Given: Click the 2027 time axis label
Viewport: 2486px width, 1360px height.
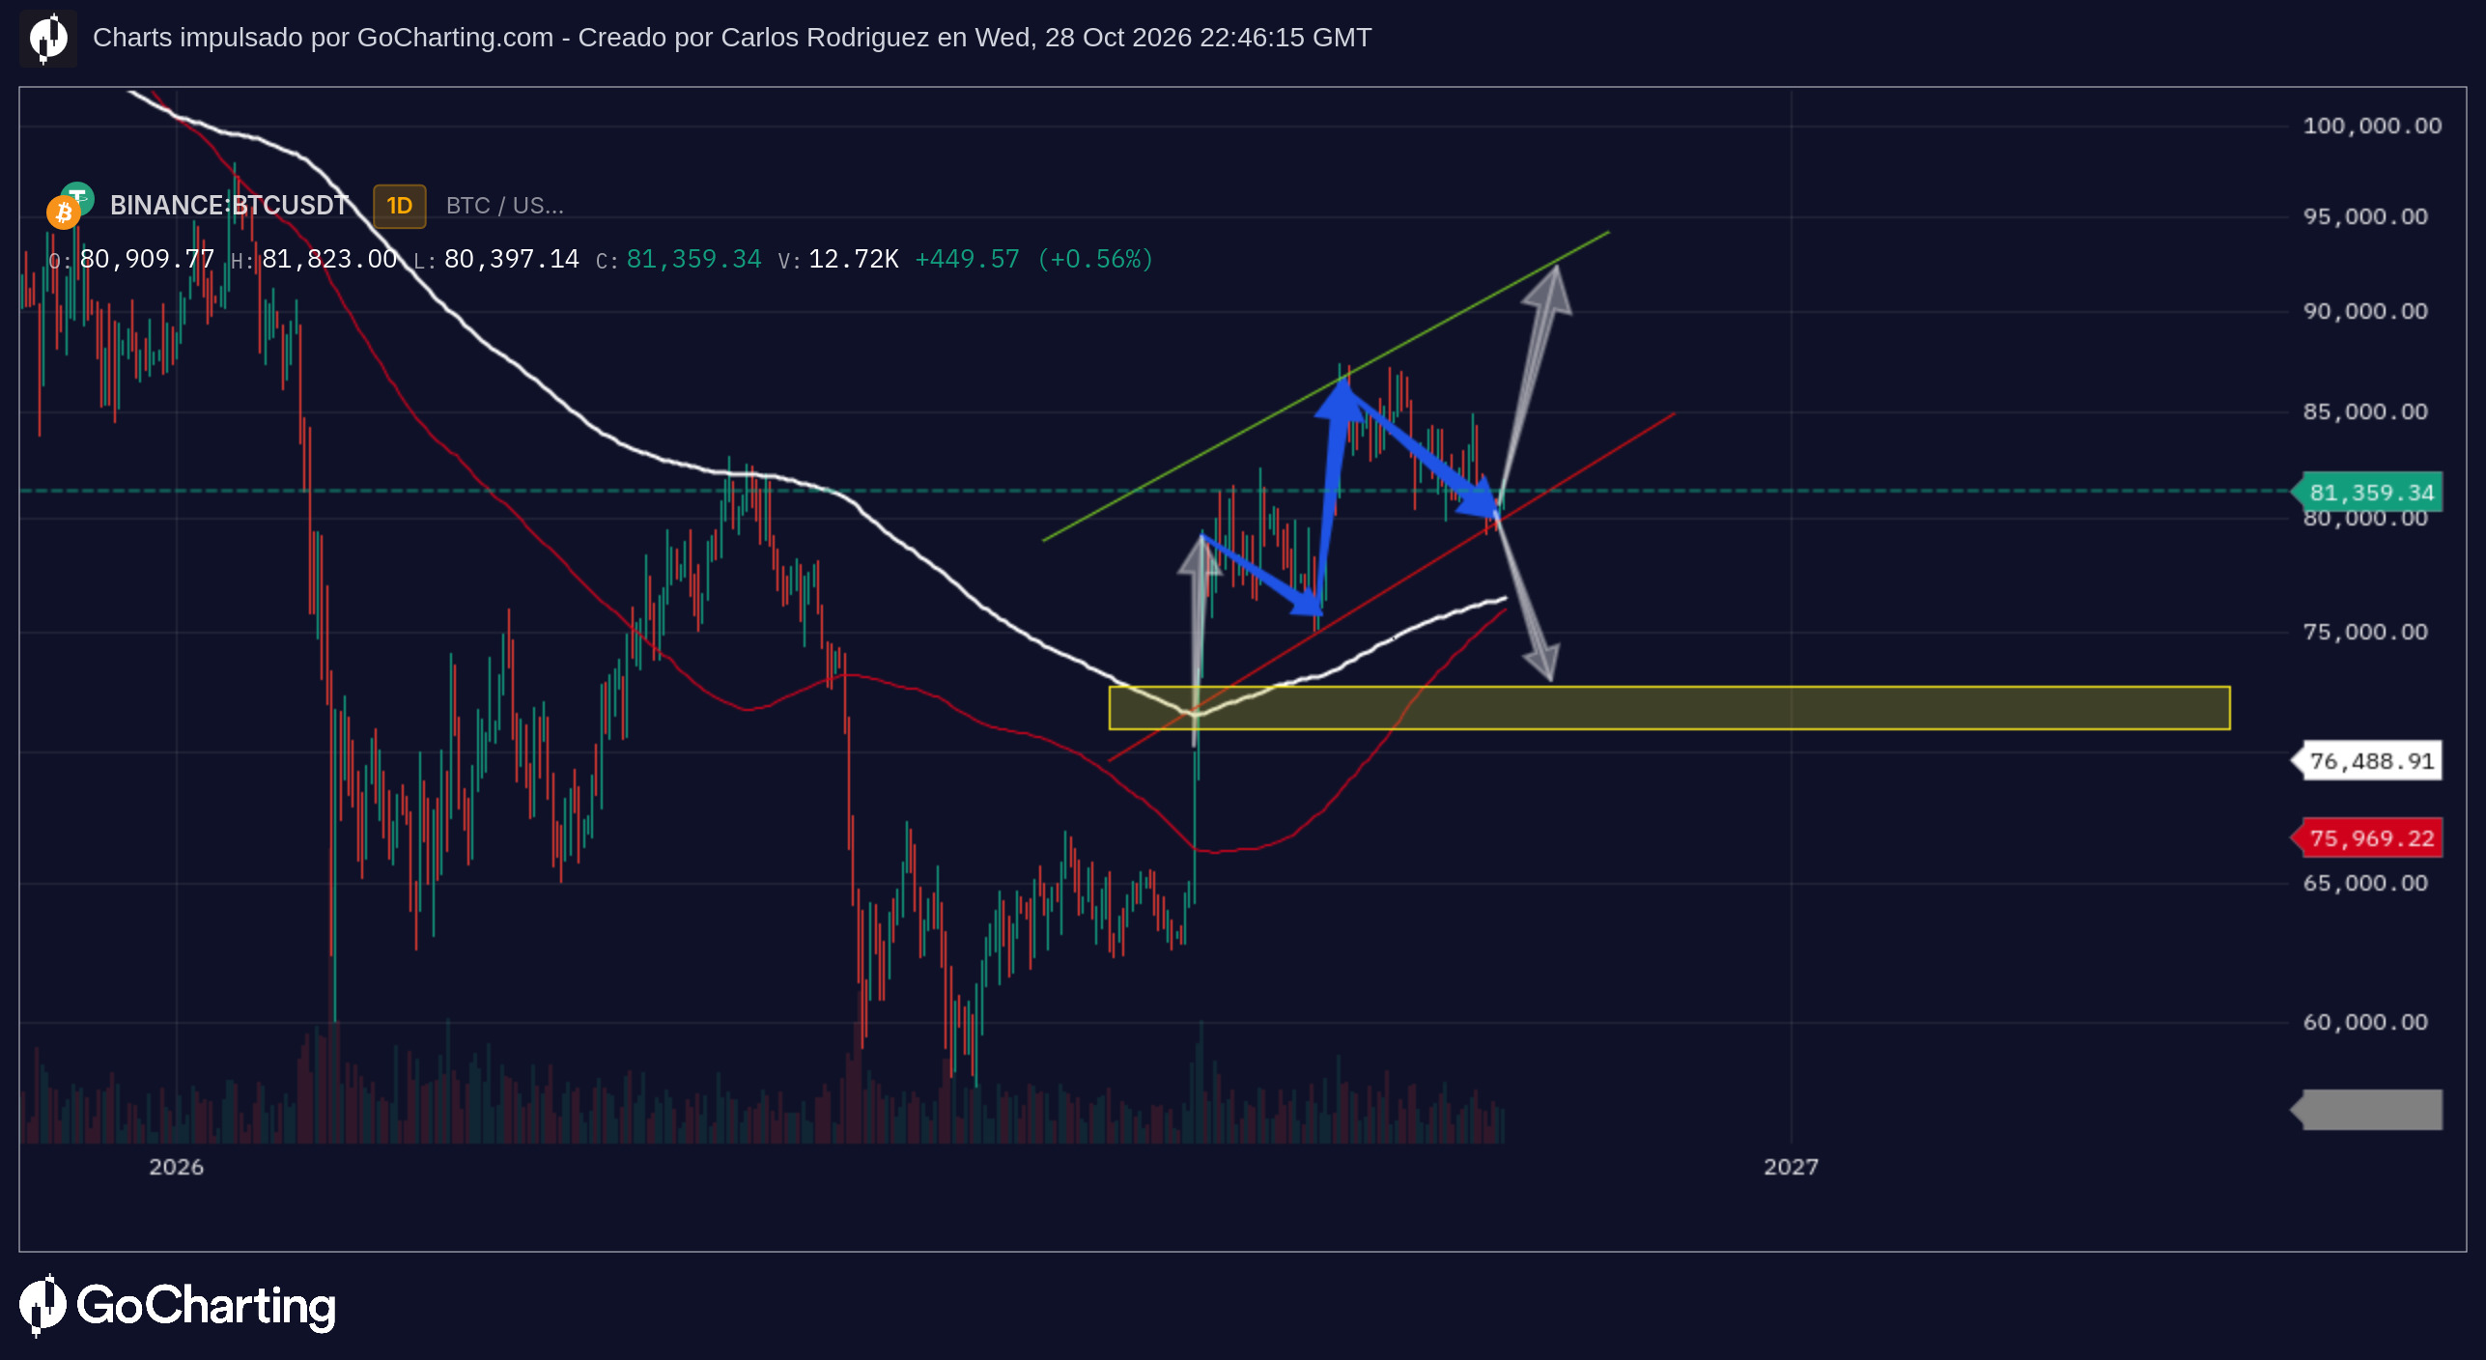Looking at the screenshot, I should [1792, 1167].
